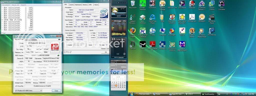This screenshot has height=96, width=256.
Task: Open the GPU-Z 0.3.1 desktop shortcut
Action: pos(172,46)
